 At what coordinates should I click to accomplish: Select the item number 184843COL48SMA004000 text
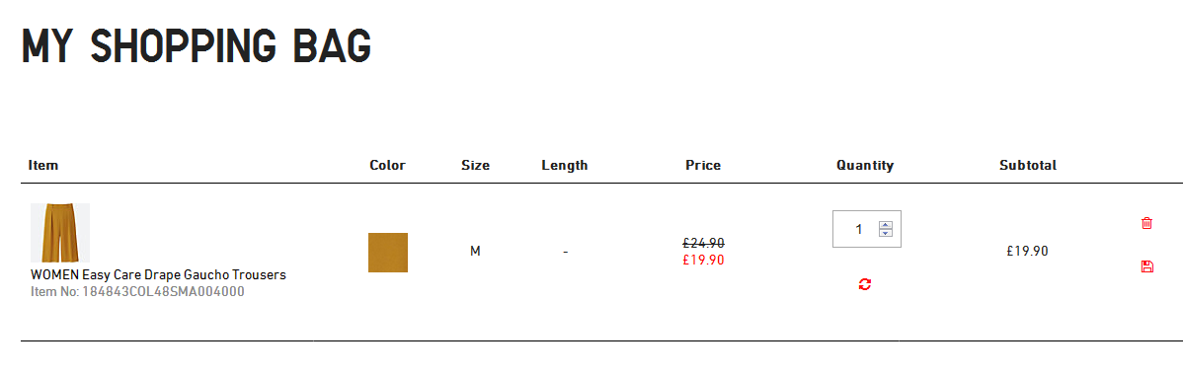(x=137, y=291)
